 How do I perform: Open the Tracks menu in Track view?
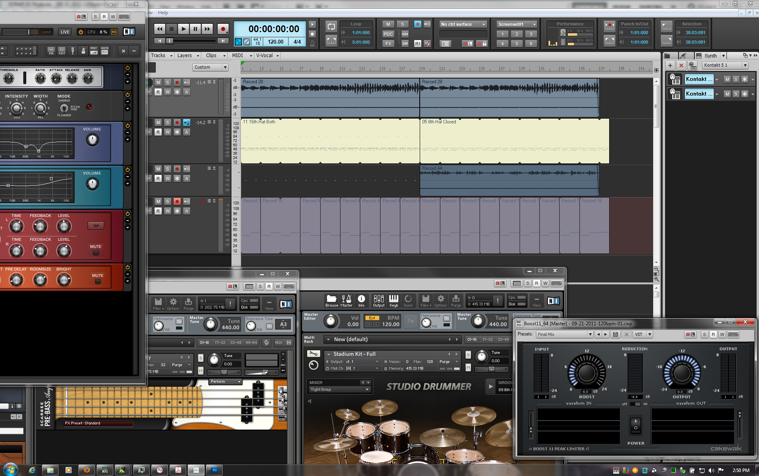tap(161, 56)
